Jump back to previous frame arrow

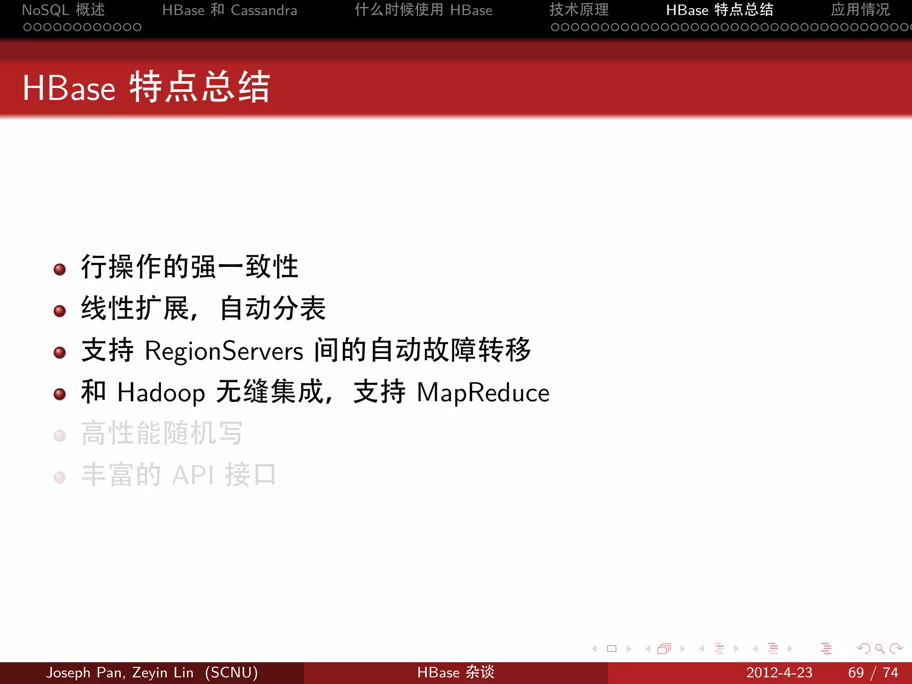tap(648, 648)
